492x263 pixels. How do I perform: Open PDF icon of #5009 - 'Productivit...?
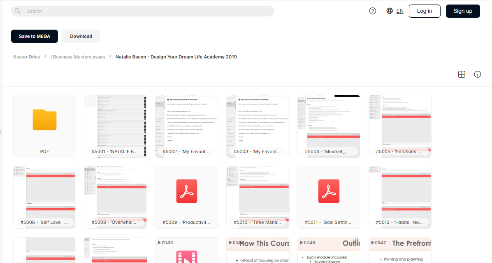[187, 191]
